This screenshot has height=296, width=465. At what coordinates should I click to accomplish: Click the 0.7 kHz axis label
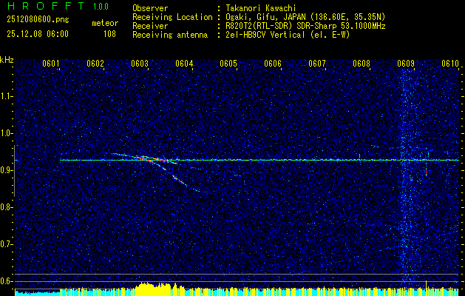(x=6, y=244)
